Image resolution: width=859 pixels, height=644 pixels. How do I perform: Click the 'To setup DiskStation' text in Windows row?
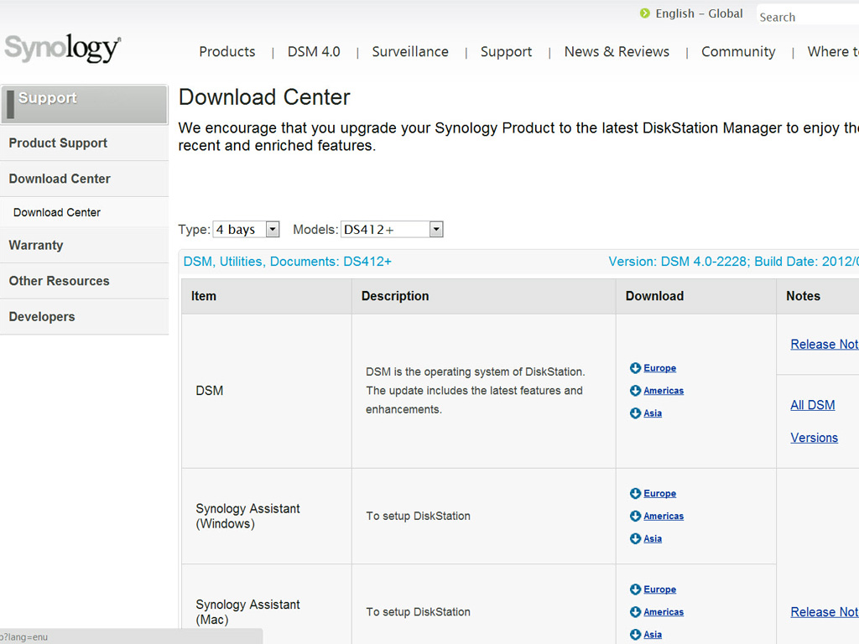click(418, 516)
